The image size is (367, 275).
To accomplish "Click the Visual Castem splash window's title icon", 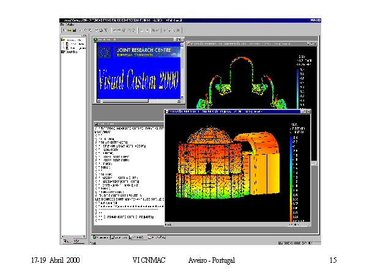I will pyautogui.click(x=97, y=40).
